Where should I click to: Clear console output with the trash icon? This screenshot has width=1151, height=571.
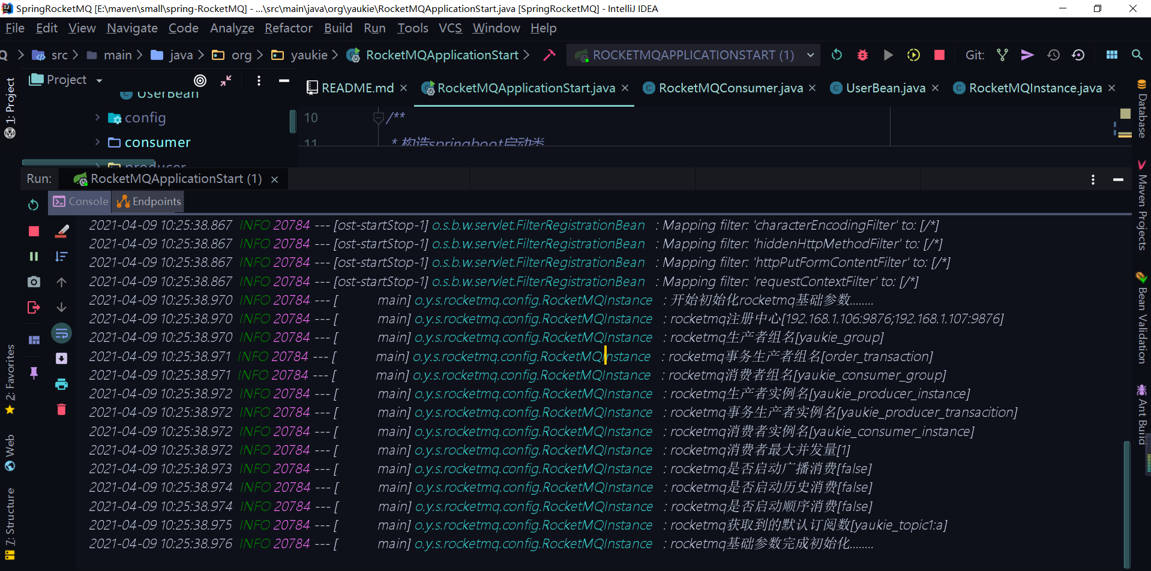(61, 410)
